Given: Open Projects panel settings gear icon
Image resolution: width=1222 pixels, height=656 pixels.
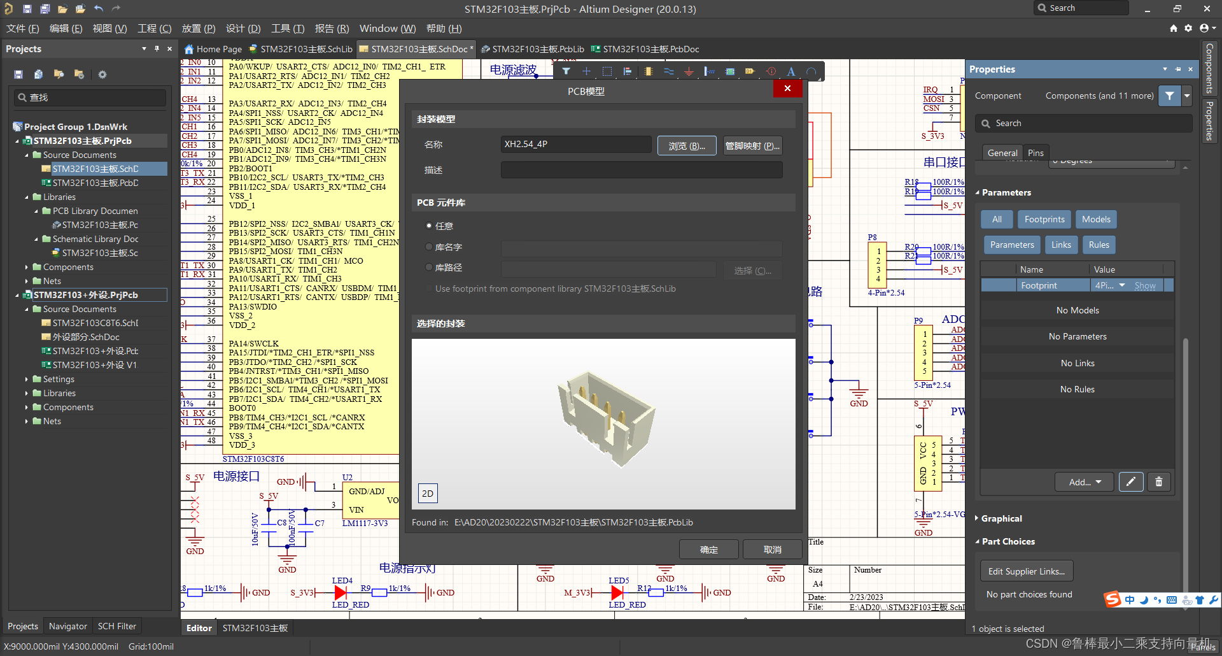Looking at the screenshot, I should pos(102,75).
